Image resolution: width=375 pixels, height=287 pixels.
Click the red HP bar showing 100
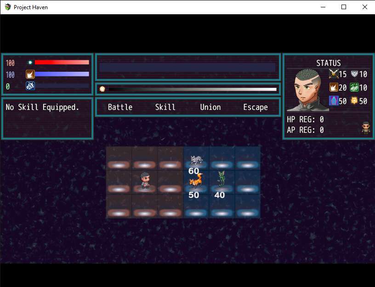[x=62, y=63]
